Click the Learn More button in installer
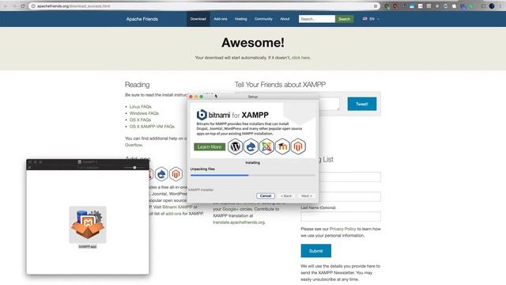This screenshot has height=285, width=506. click(210, 147)
